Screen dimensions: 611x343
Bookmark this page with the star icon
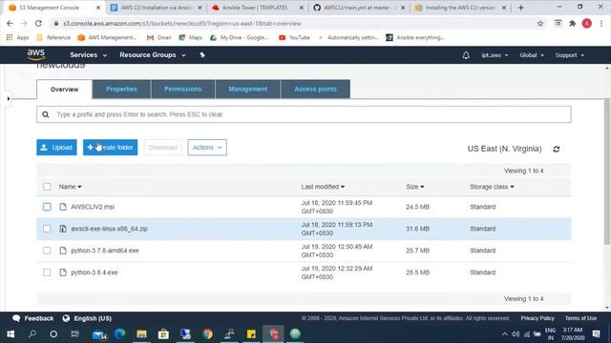(540, 23)
